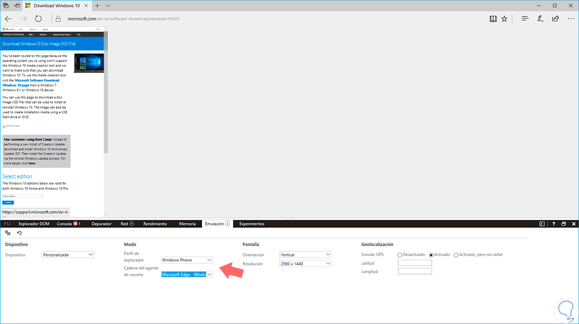The image size is (579, 324).
Task: Open Cadena del agente de usuario dropdown
Action: 187,274
